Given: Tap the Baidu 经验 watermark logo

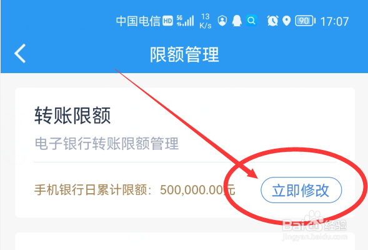Looking at the screenshot, I should (314, 225).
